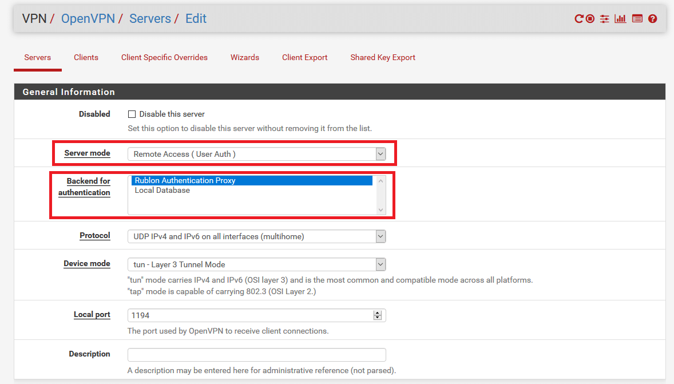Screen dimensions: 674x384
Task: Open the Client Specific Overrides tab
Action: tap(164, 58)
